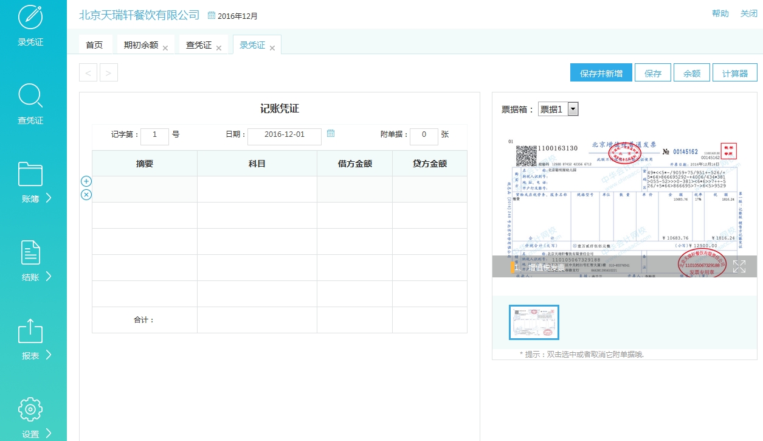Close the 查凭证 tab
This screenshot has height=441, width=763.
(x=219, y=48)
